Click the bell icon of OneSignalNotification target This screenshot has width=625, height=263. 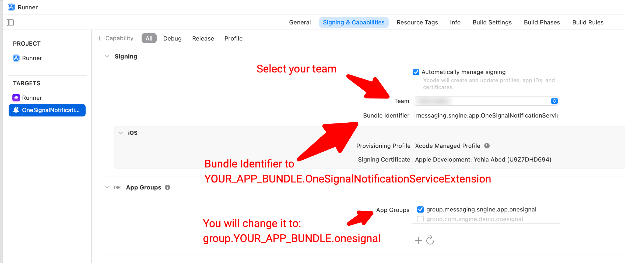16,110
